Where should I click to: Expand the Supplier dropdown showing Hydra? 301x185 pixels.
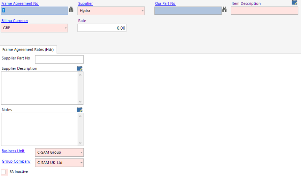[x=142, y=11]
